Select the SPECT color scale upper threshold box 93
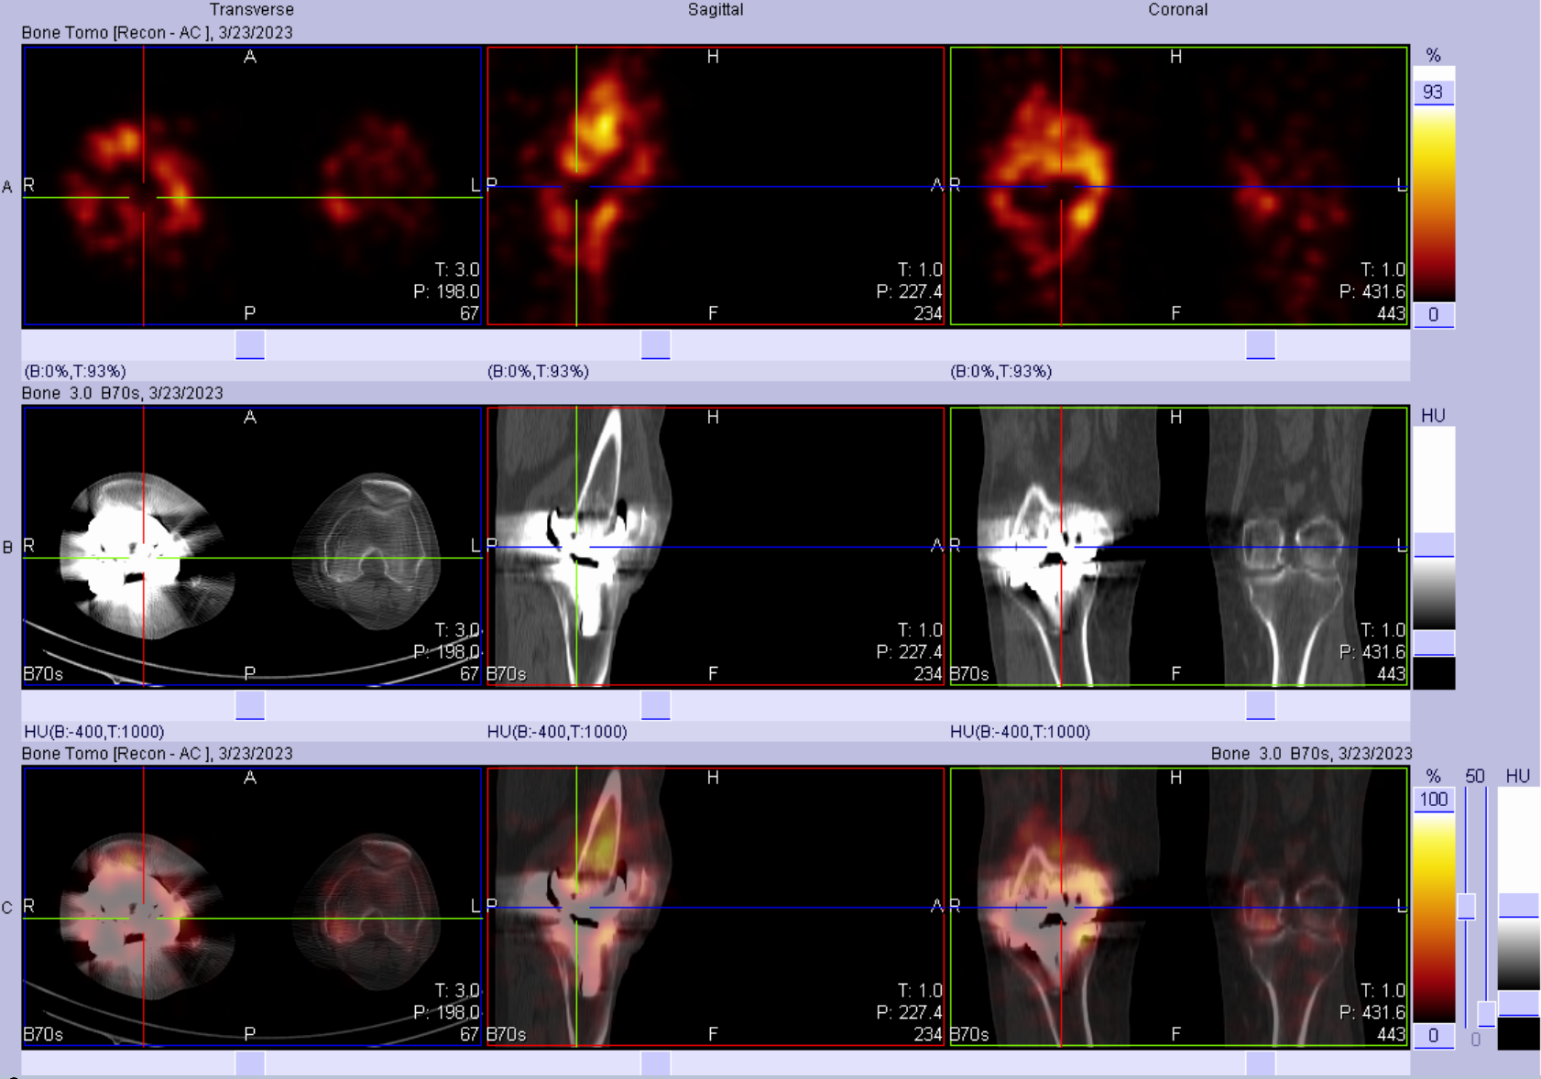This screenshot has height=1079, width=1541. [1433, 93]
